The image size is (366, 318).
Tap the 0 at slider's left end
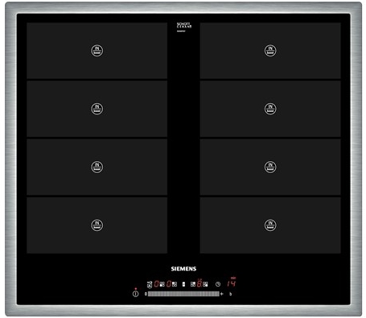click(146, 294)
